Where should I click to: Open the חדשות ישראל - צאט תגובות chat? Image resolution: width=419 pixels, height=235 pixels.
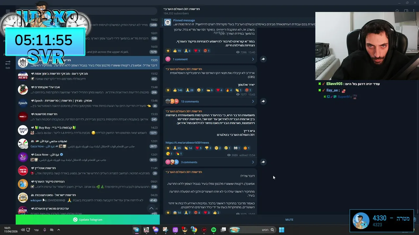88,197
